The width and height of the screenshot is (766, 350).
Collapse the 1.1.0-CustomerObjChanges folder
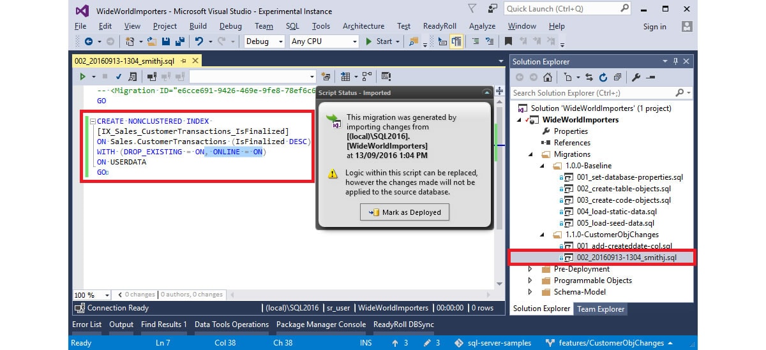(541, 235)
